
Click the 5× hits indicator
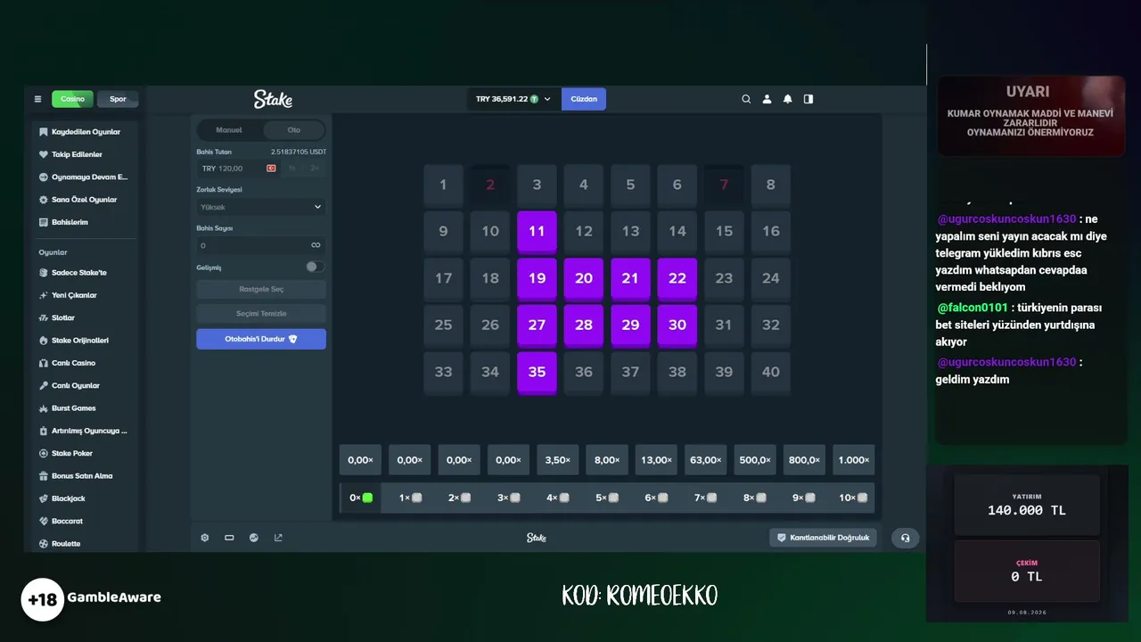pos(607,498)
